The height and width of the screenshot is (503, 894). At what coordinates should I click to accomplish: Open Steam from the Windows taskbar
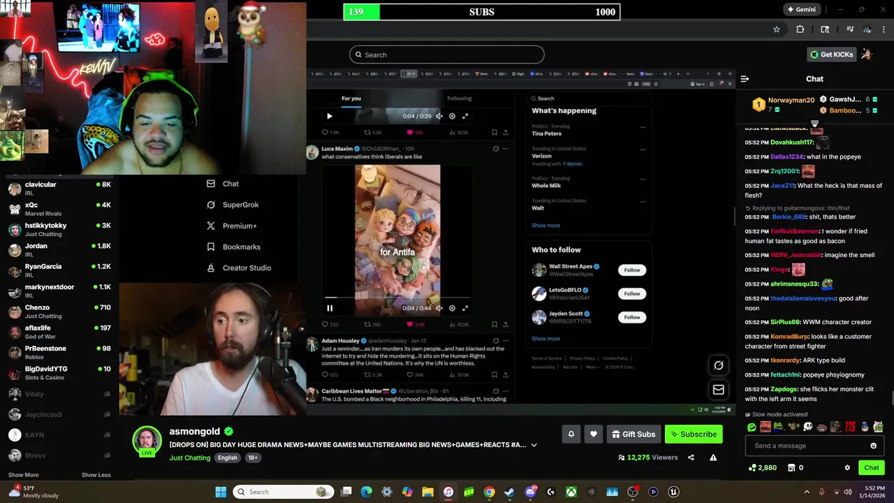tap(510, 492)
